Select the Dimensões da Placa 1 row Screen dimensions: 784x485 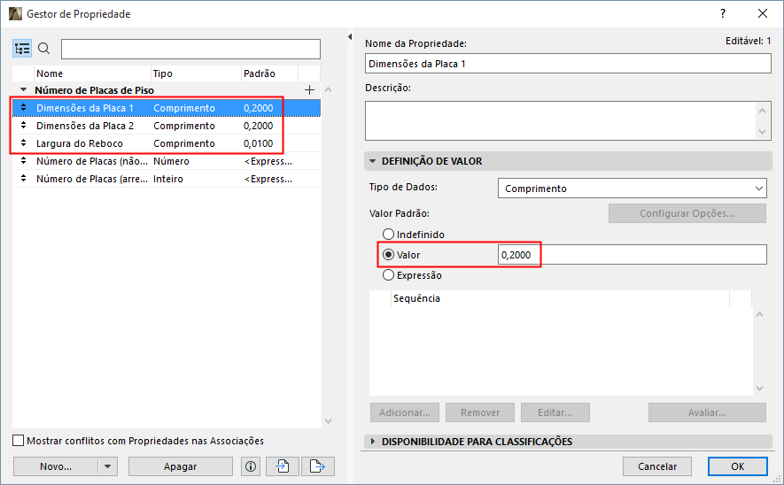pos(166,108)
